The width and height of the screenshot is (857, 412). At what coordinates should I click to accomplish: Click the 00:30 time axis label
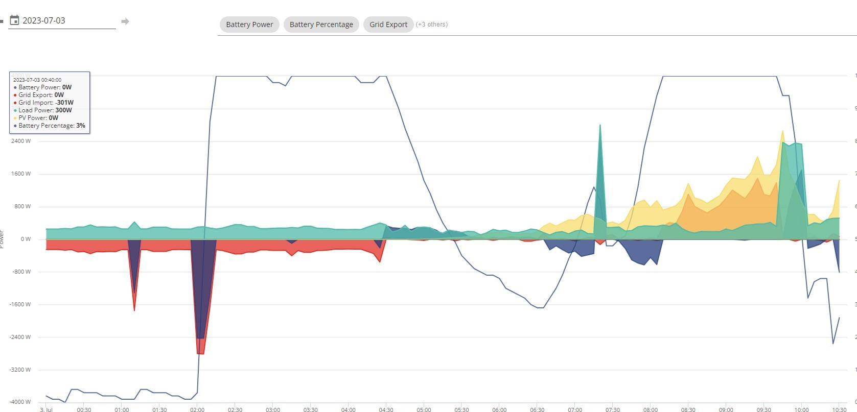point(84,409)
